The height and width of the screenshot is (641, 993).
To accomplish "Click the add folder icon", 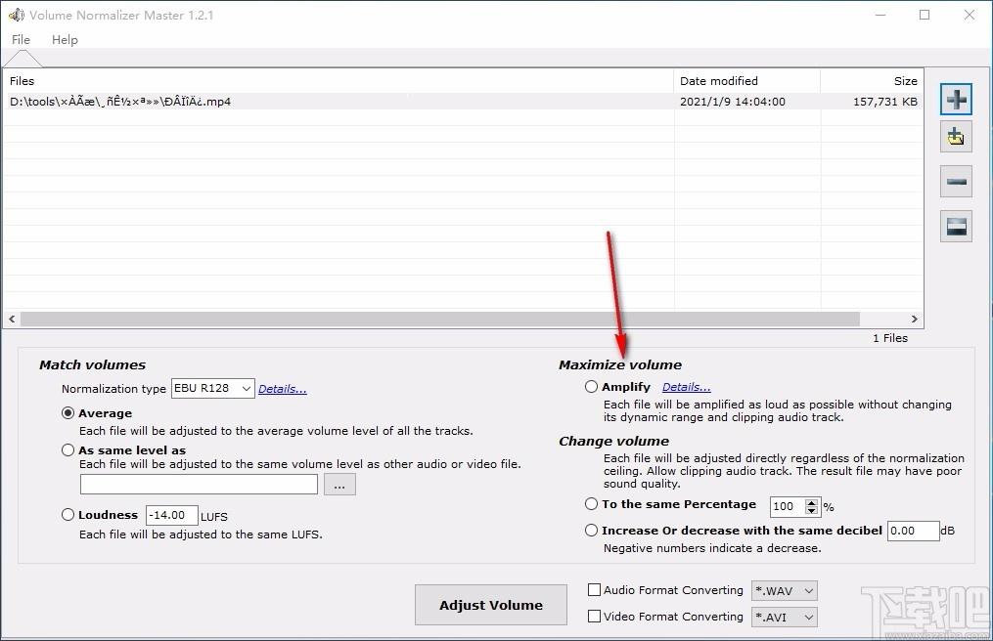I will [956, 137].
